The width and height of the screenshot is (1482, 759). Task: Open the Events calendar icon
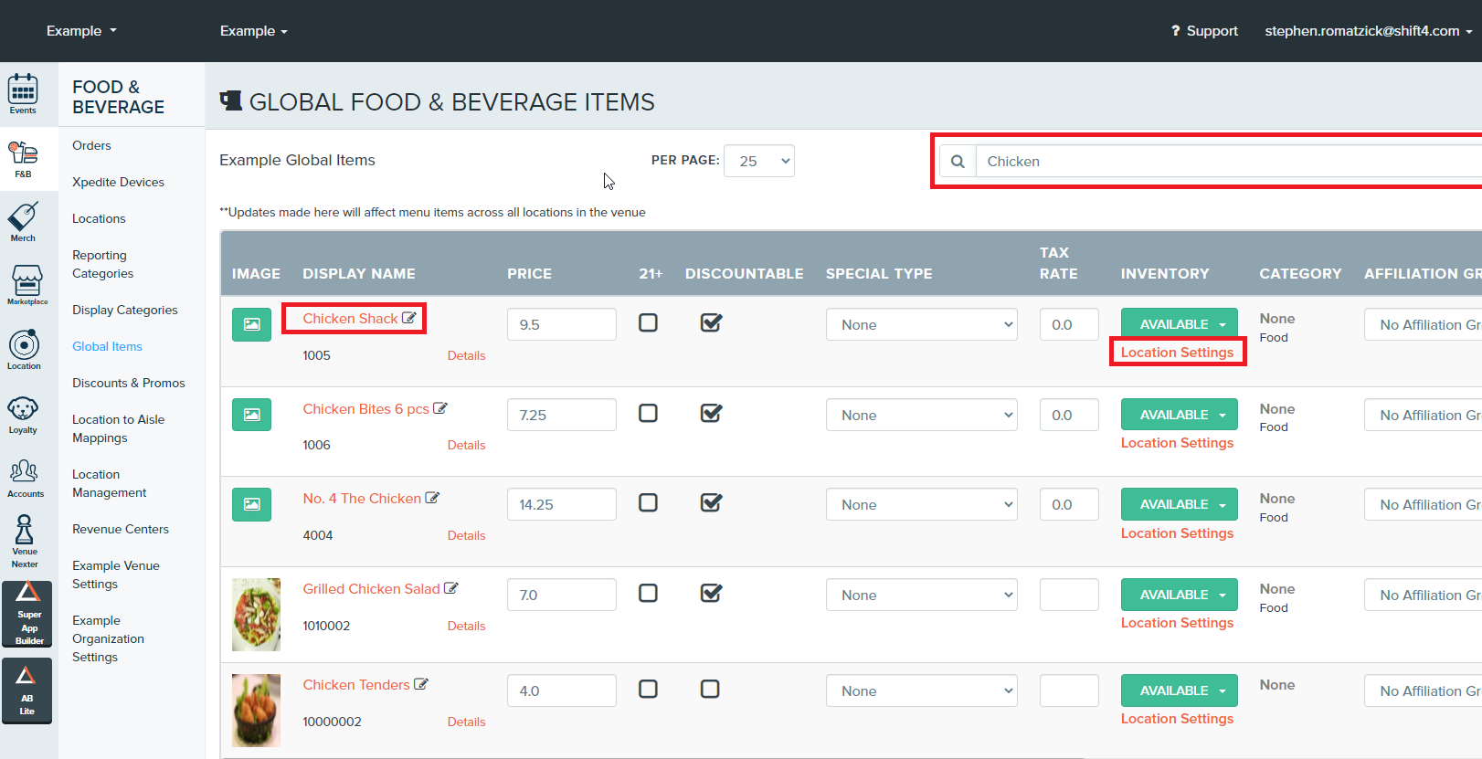23,94
